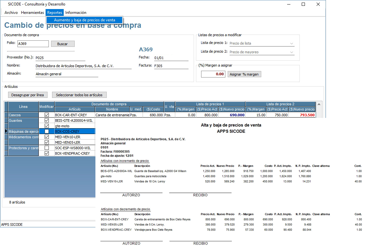The image size is (367, 250).
Task: Focus the margin percentage input field
Action: click(x=213, y=74)
